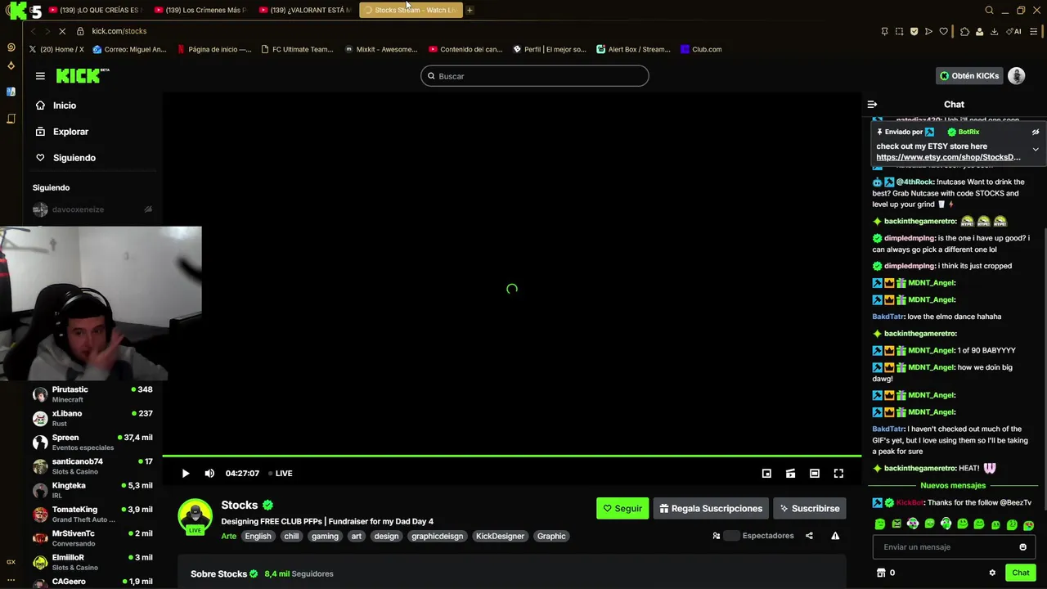Image resolution: width=1047 pixels, height=589 pixels.
Task: Jump to Nuevos mensajes in chat
Action: point(953,486)
